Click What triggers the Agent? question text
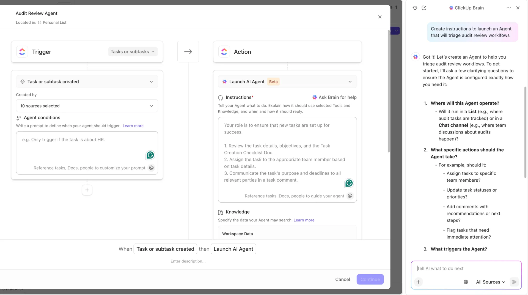This screenshot has width=528, height=295. coord(459,249)
